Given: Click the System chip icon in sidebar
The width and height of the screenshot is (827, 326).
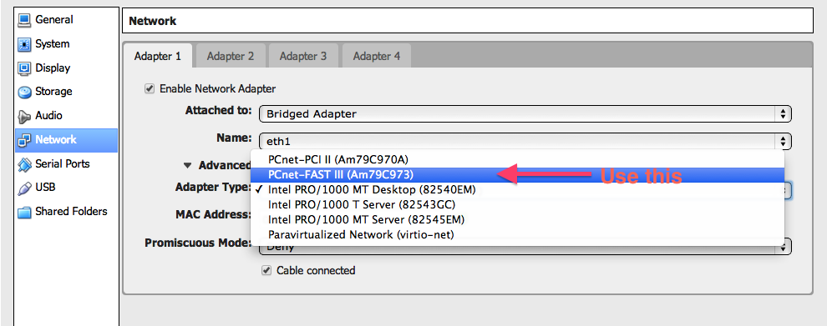Looking at the screenshot, I should point(24,44).
